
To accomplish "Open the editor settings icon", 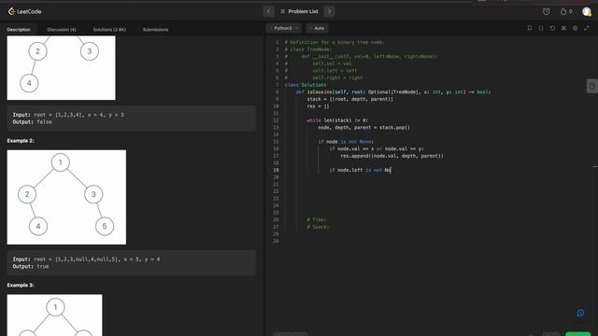I will pos(576,28).
